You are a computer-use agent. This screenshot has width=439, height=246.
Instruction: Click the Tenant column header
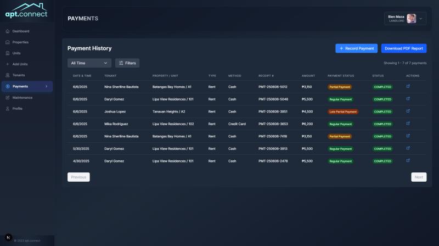click(110, 76)
